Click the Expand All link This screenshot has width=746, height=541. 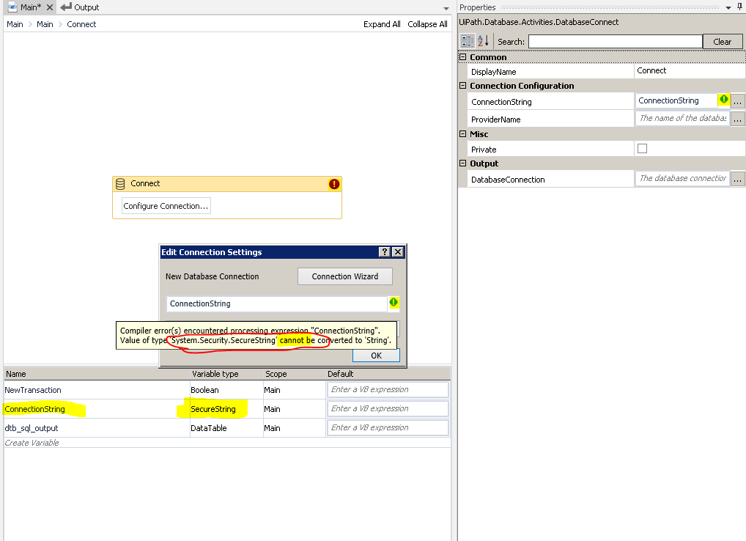click(x=382, y=23)
